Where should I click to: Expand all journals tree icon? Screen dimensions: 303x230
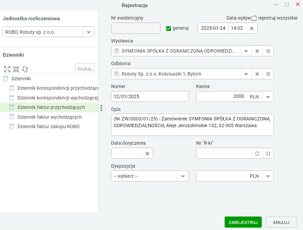coord(7,69)
